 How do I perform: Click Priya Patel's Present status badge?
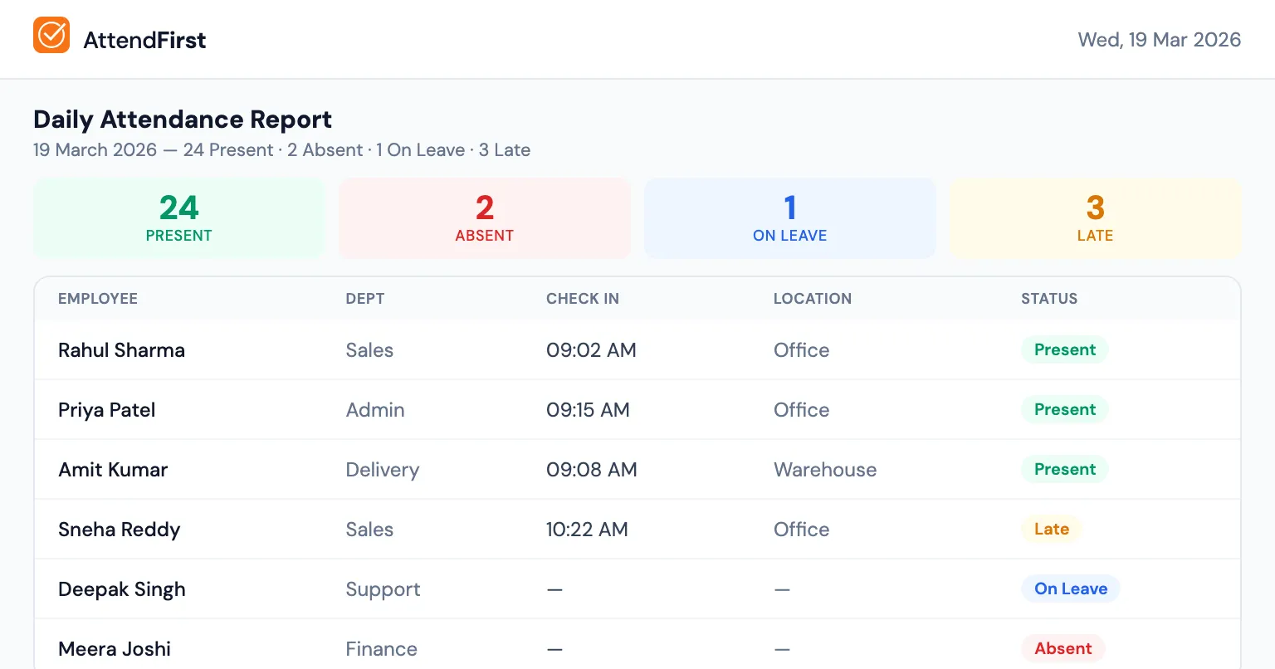[x=1065, y=409]
